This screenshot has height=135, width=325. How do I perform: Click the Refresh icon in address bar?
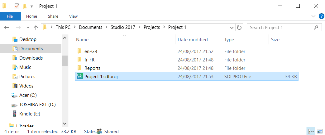(x=239, y=27)
